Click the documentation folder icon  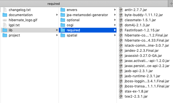point(5,15)
